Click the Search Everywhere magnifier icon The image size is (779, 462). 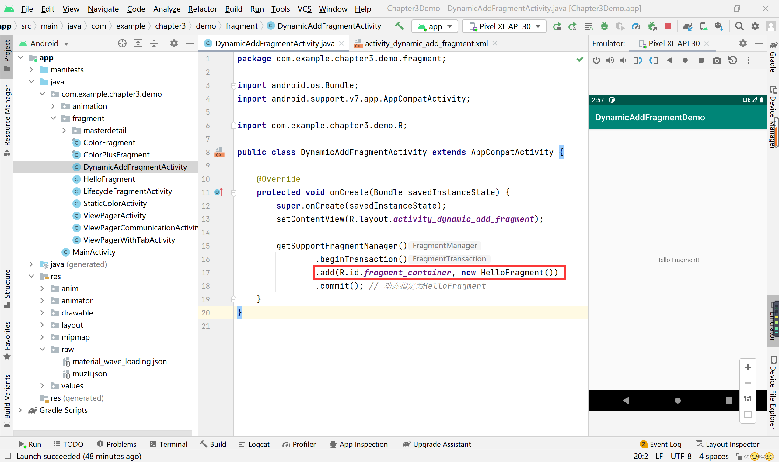739,26
